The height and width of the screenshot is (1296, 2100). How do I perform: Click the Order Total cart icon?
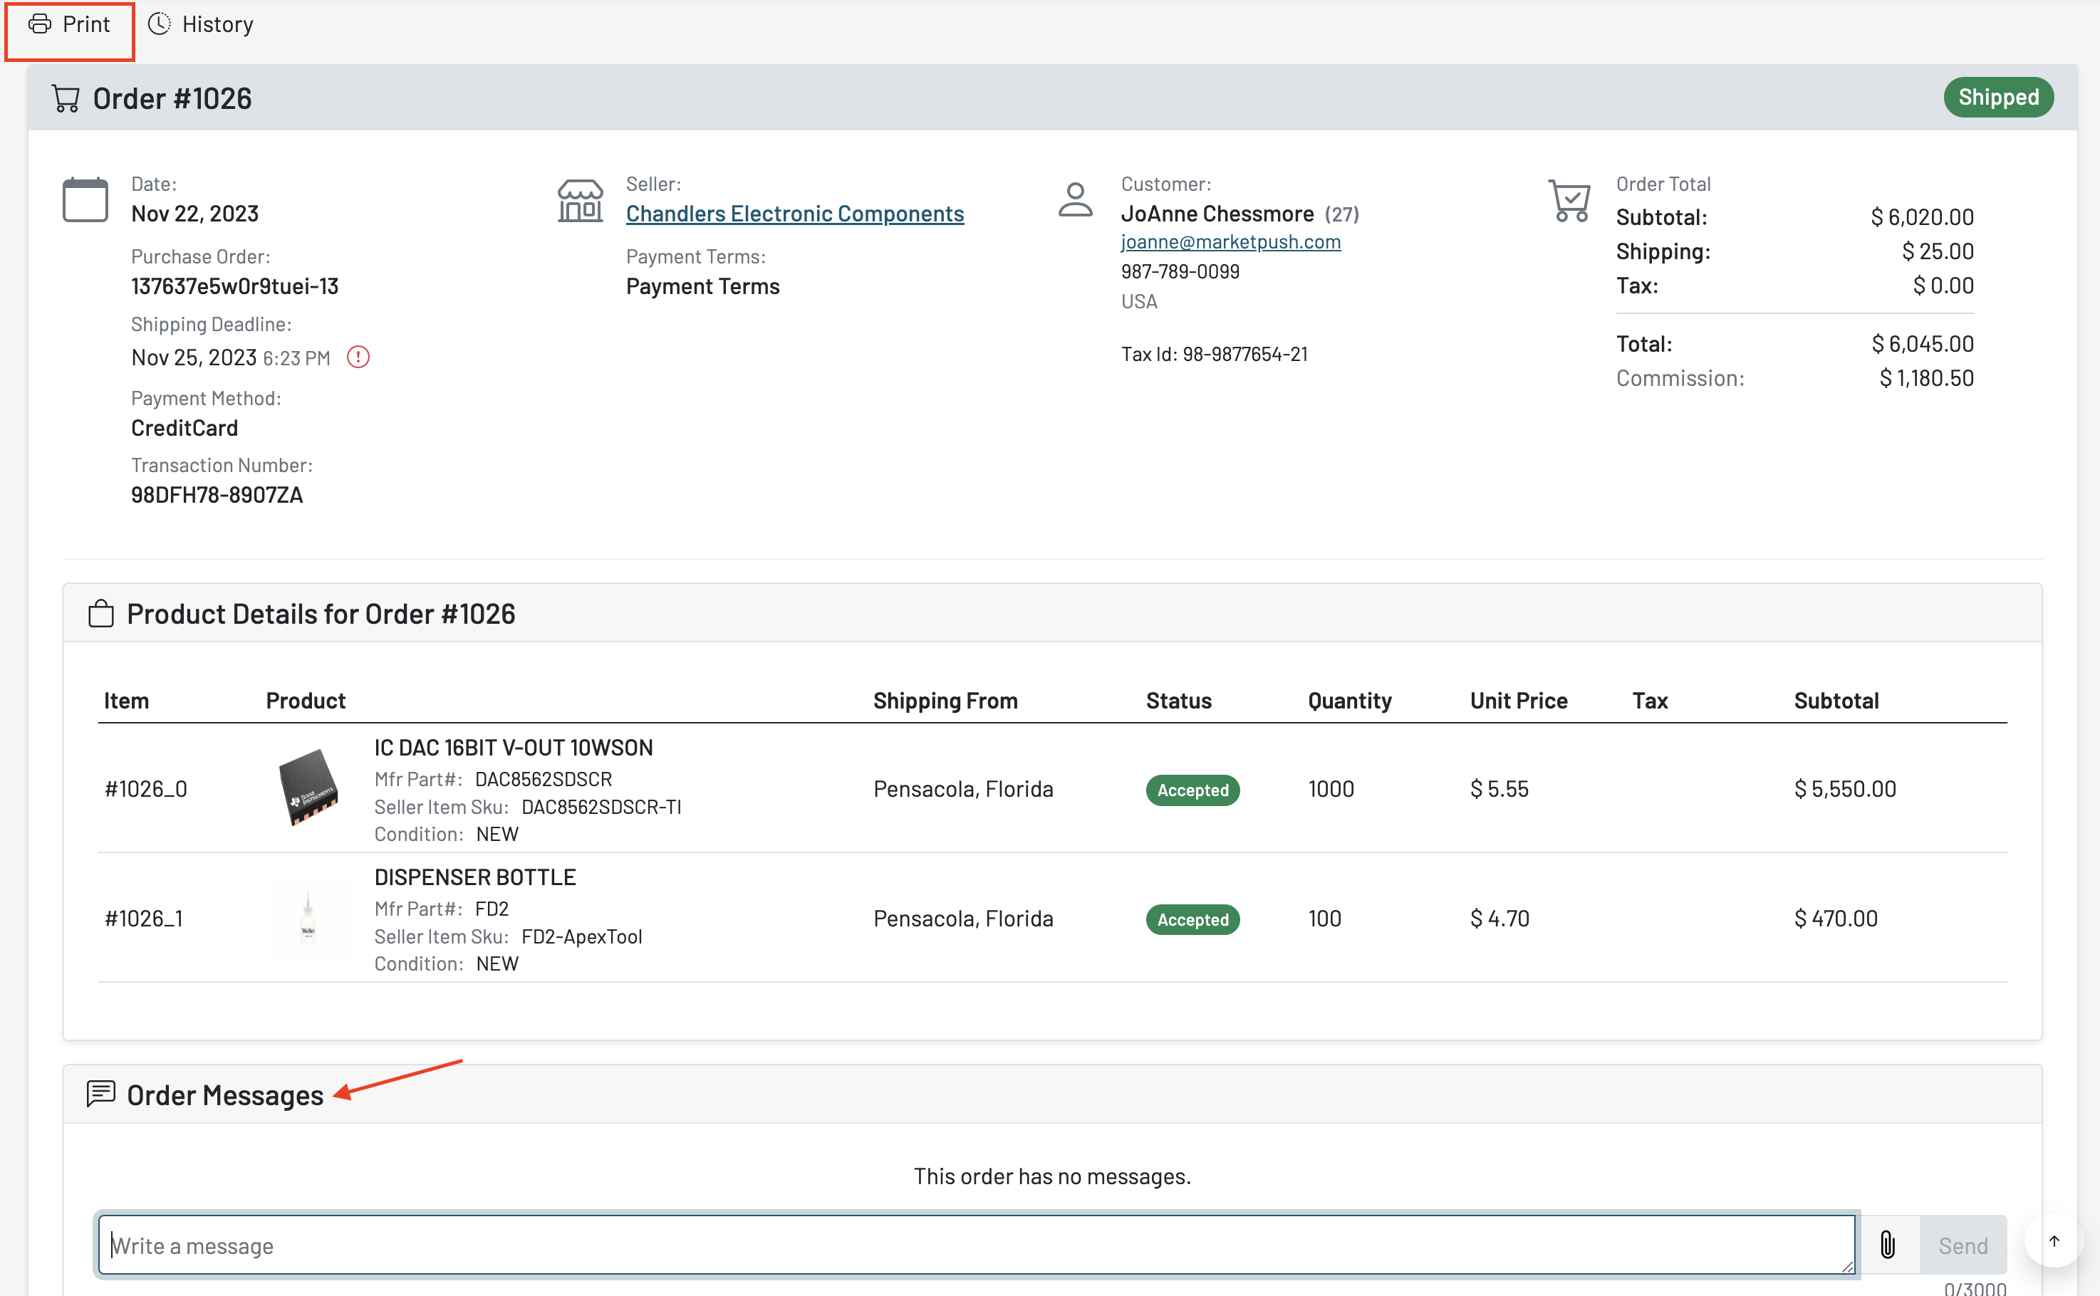(x=1569, y=201)
